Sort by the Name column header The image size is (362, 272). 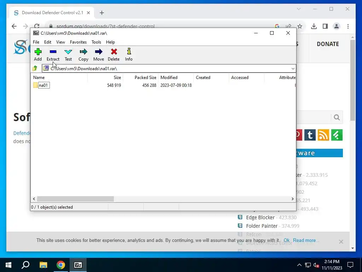[59, 78]
